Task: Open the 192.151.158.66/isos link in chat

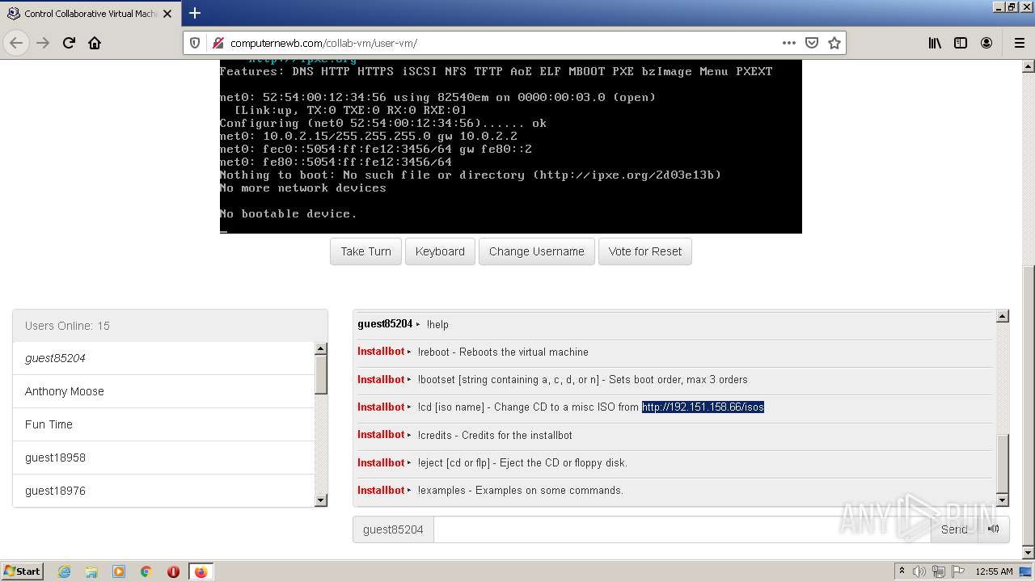Action: 703,407
